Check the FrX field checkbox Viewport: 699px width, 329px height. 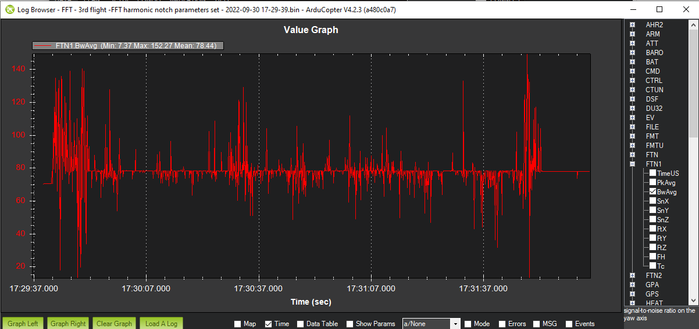[653, 229]
